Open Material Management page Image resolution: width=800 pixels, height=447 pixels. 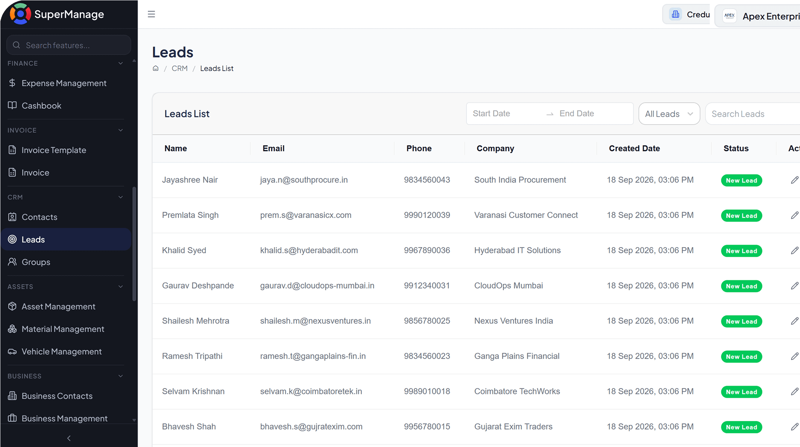pos(66,329)
